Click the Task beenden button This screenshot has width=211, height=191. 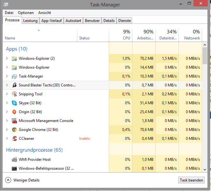point(191,180)
